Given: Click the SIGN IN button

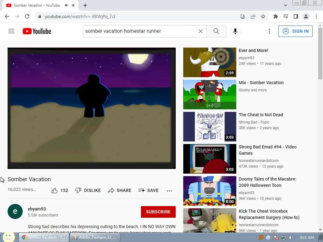Looking at the screenshot, I should click(x=295, y=31).
